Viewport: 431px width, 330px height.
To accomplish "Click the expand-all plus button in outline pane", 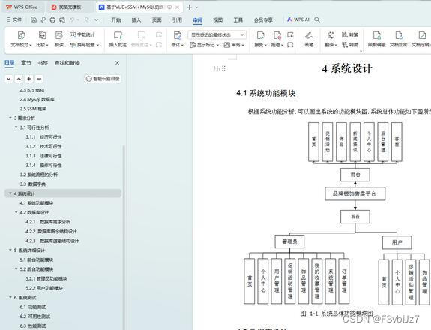I will [x=29, y=79].
